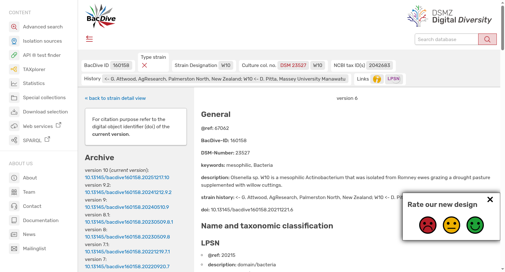Open API test finder link
The width and height of the screenshot is (505, 272).
pos(42,55)
